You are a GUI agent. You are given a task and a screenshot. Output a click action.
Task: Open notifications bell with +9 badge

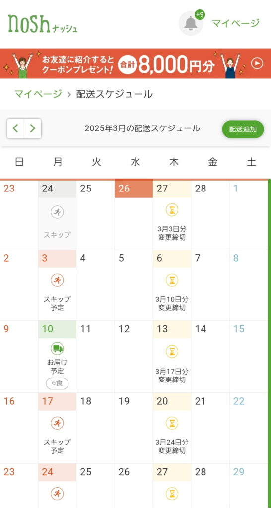191,23
